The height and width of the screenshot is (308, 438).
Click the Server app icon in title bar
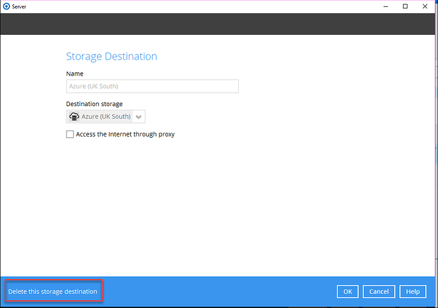click(6, 6)
